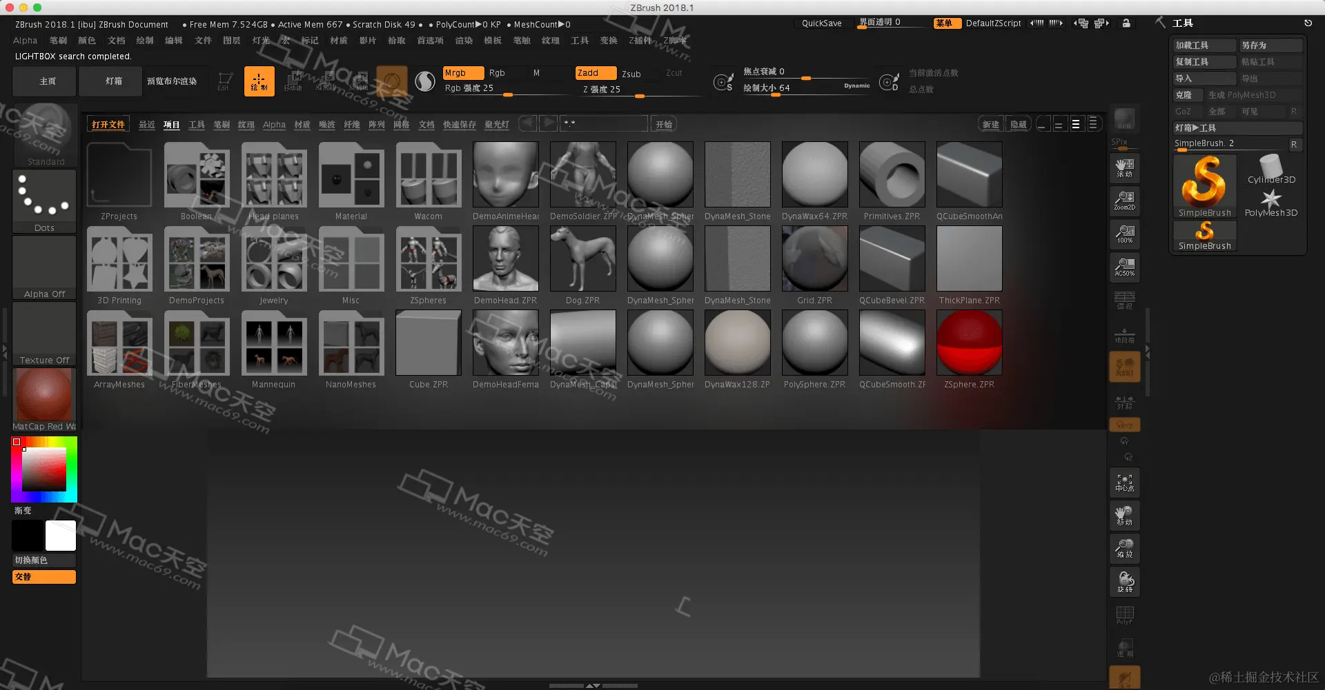Activate the 绘制 draw mode icon
Screen dimensions: 1325x690
click(x=259, y=81)
